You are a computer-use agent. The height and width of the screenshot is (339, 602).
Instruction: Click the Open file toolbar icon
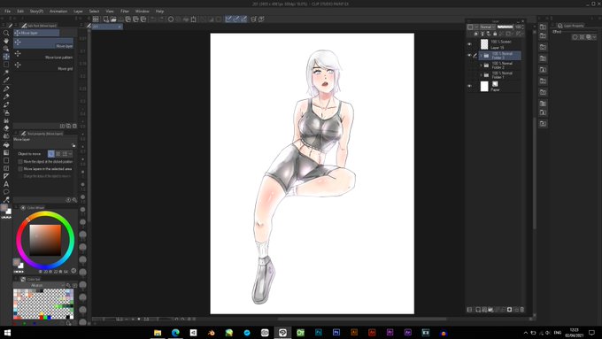(113, 19)
